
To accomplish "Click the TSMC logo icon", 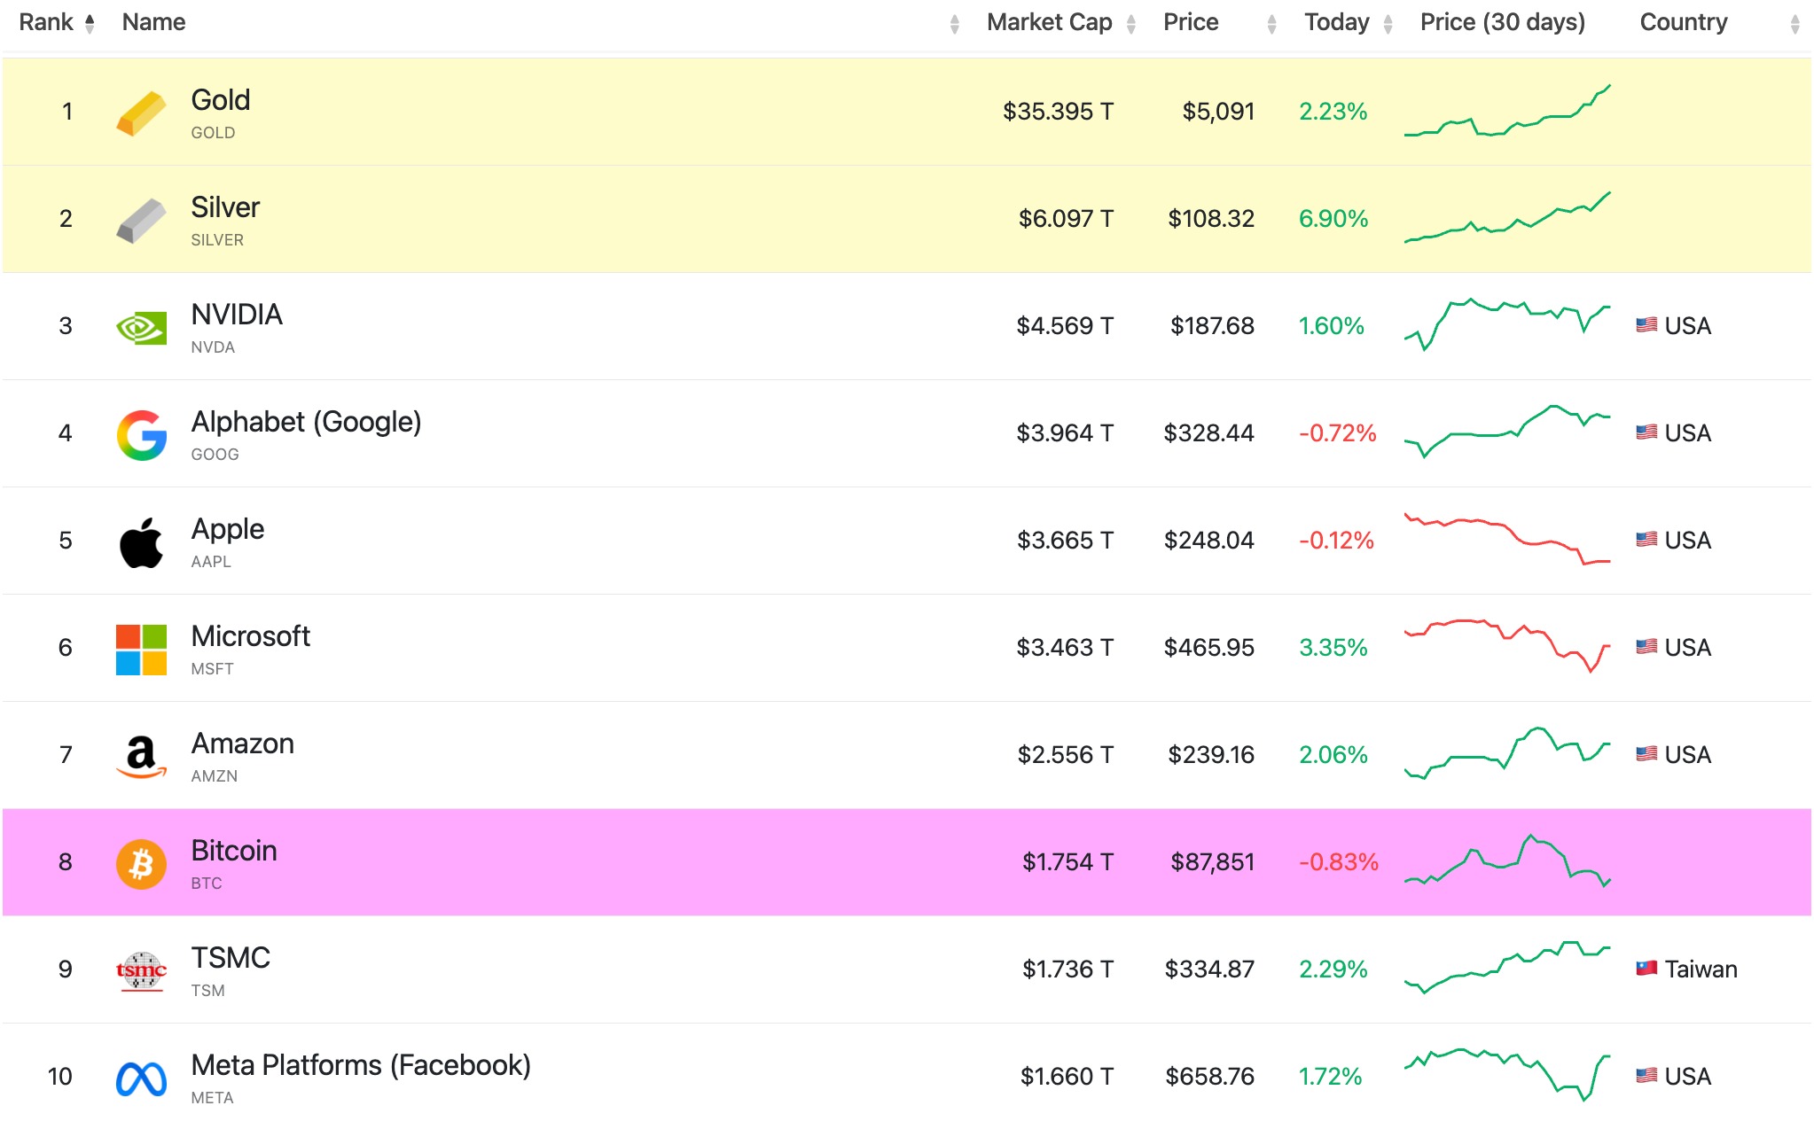I will coord(141,971).
